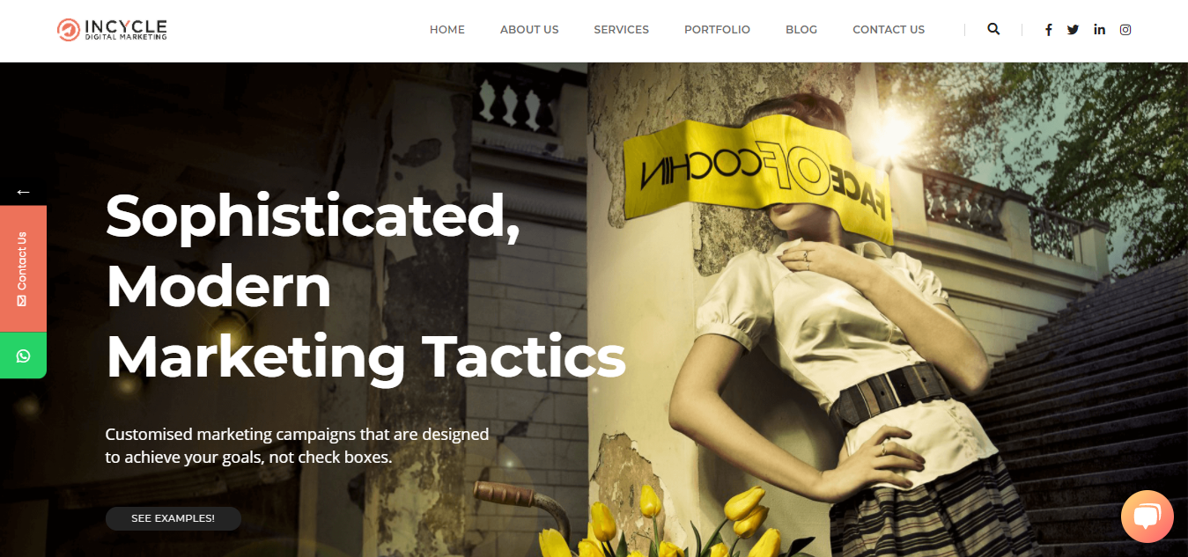
Task: Open the Twitter bird icon
Action: click(x=1073, y=30)
